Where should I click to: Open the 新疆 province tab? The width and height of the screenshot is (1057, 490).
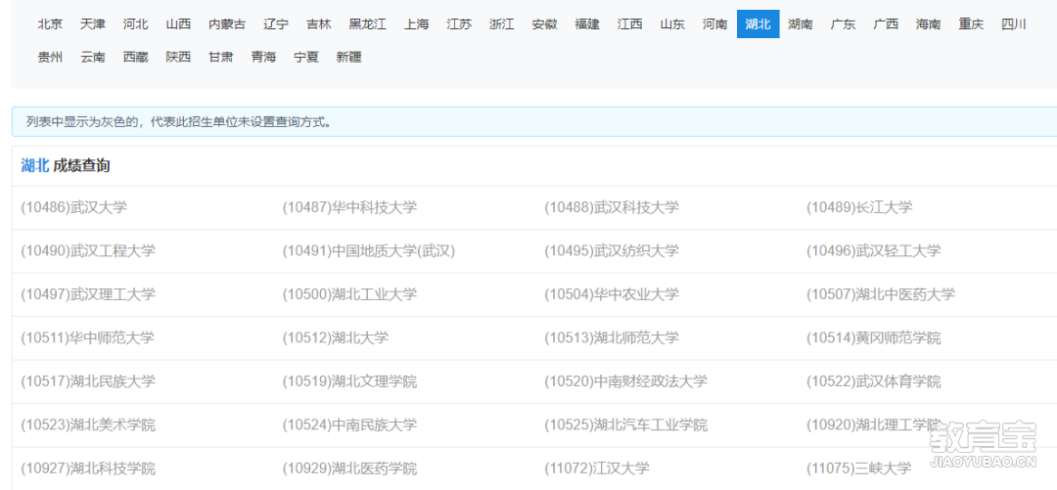(349, 58)
